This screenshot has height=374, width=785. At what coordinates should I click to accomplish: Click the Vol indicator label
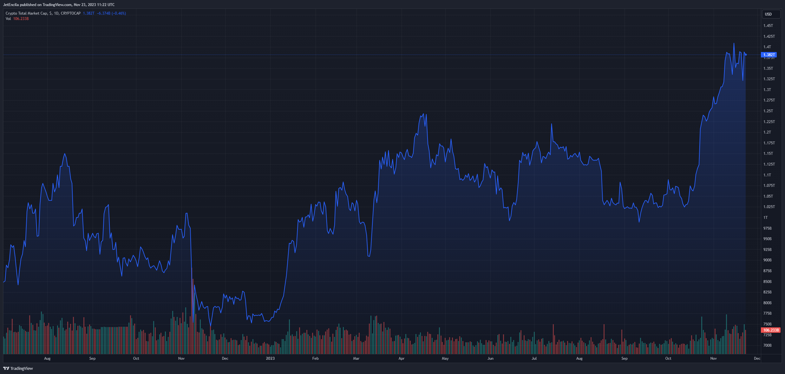[8, 19]
